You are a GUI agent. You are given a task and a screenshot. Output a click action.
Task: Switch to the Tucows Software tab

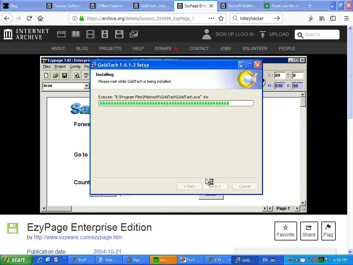pos(65,6)
